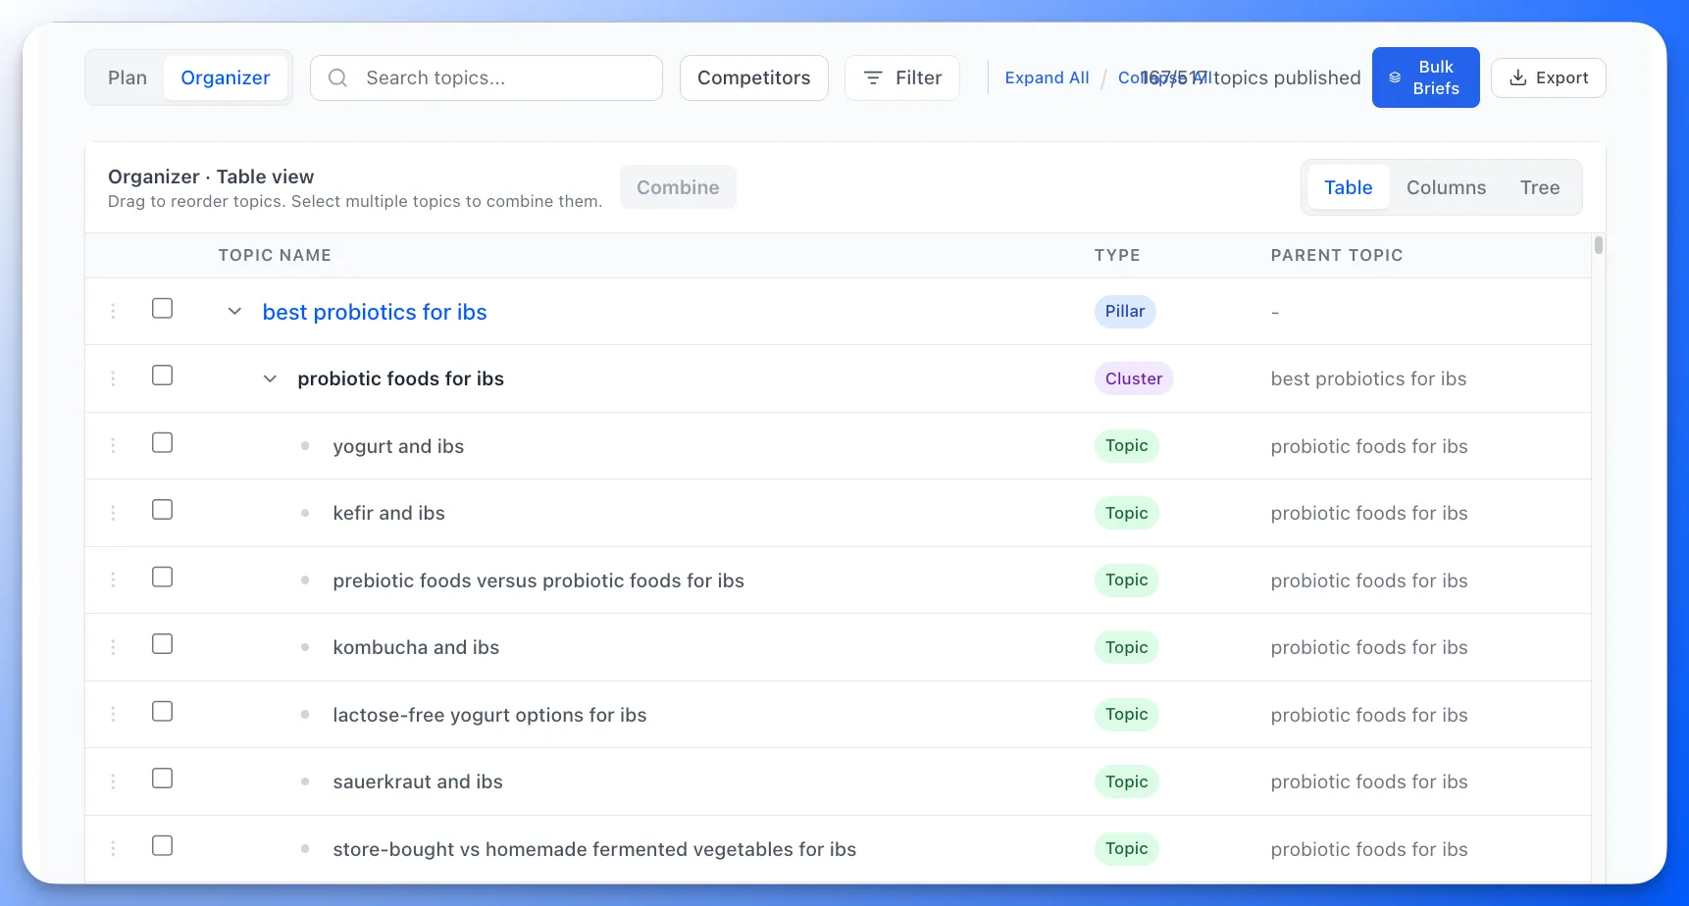Click the drag handle beside 'kombucha and ibs'
Screen dimensions: 1689x906
[x=112, y=644]
